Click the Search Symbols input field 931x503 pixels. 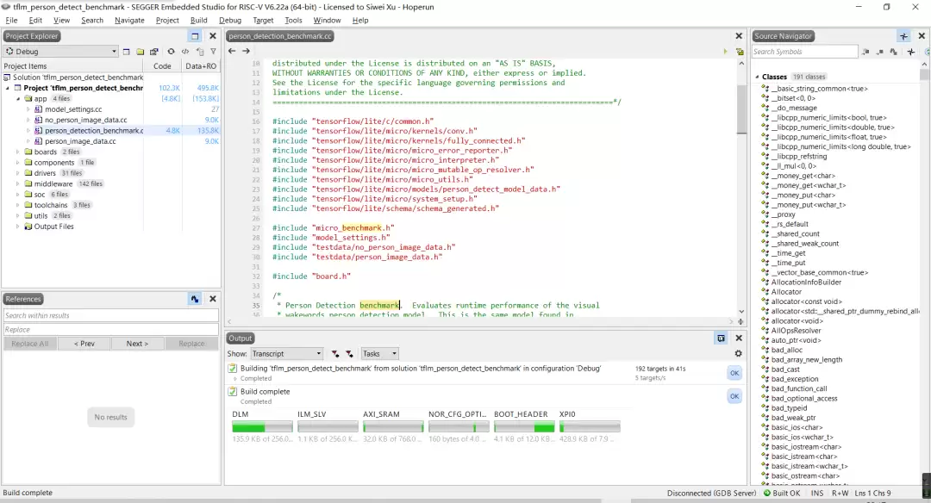pos(804,52)
